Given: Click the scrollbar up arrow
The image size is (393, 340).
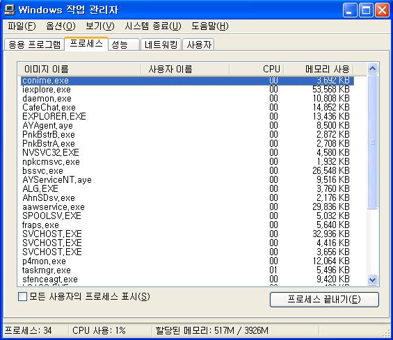Looking at the screenshot, I should (x=372, y=68).
